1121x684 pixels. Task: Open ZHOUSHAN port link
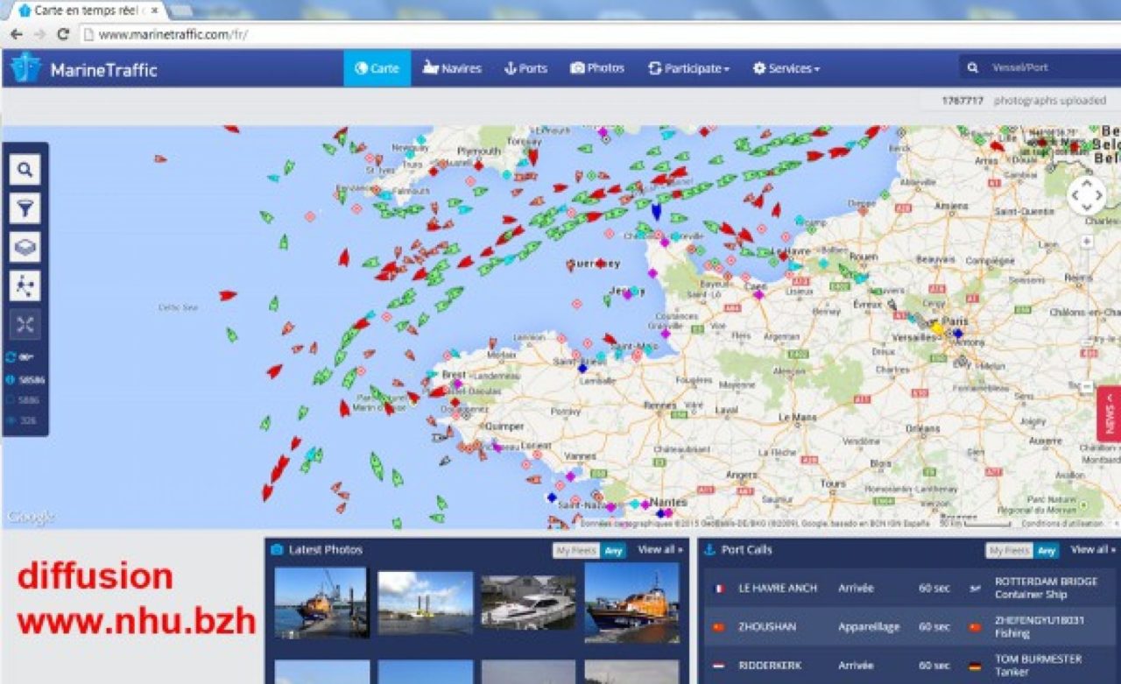tap(768, 627)
